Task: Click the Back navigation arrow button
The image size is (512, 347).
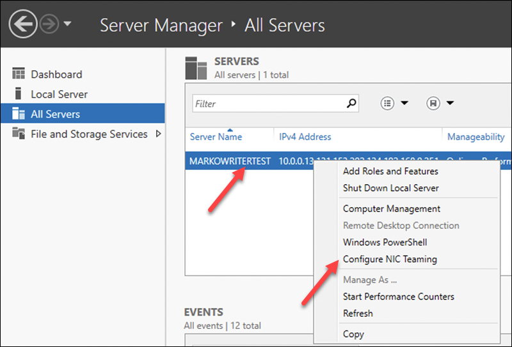Action: [x=23, y=24]
